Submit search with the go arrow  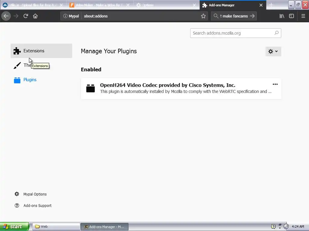252,16
